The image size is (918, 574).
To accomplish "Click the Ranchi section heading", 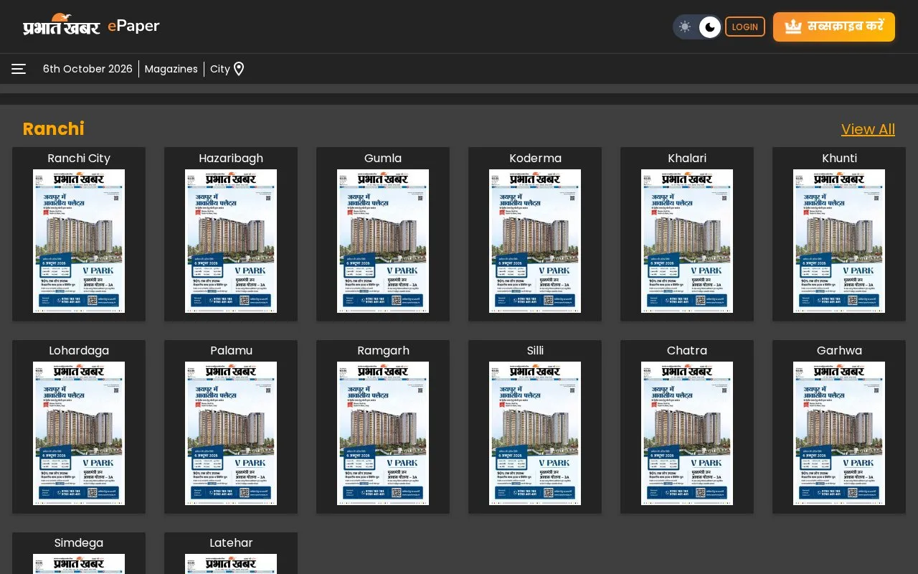I will click(x=54, y=129).
